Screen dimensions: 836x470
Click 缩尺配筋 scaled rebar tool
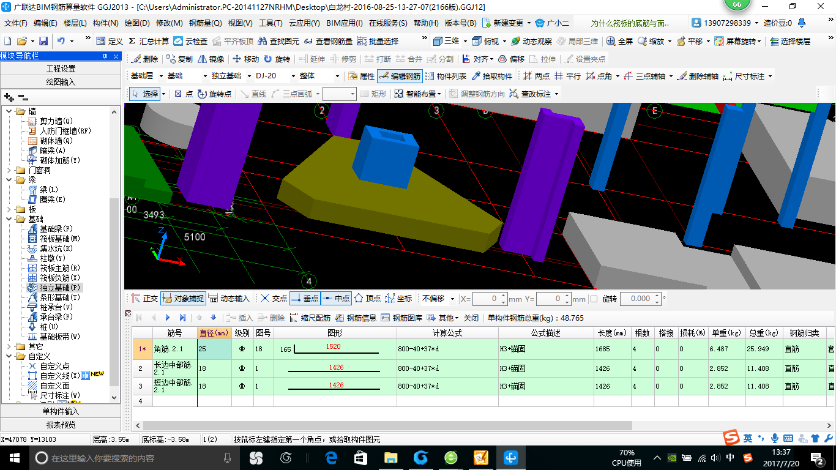(x=310, y=318)
